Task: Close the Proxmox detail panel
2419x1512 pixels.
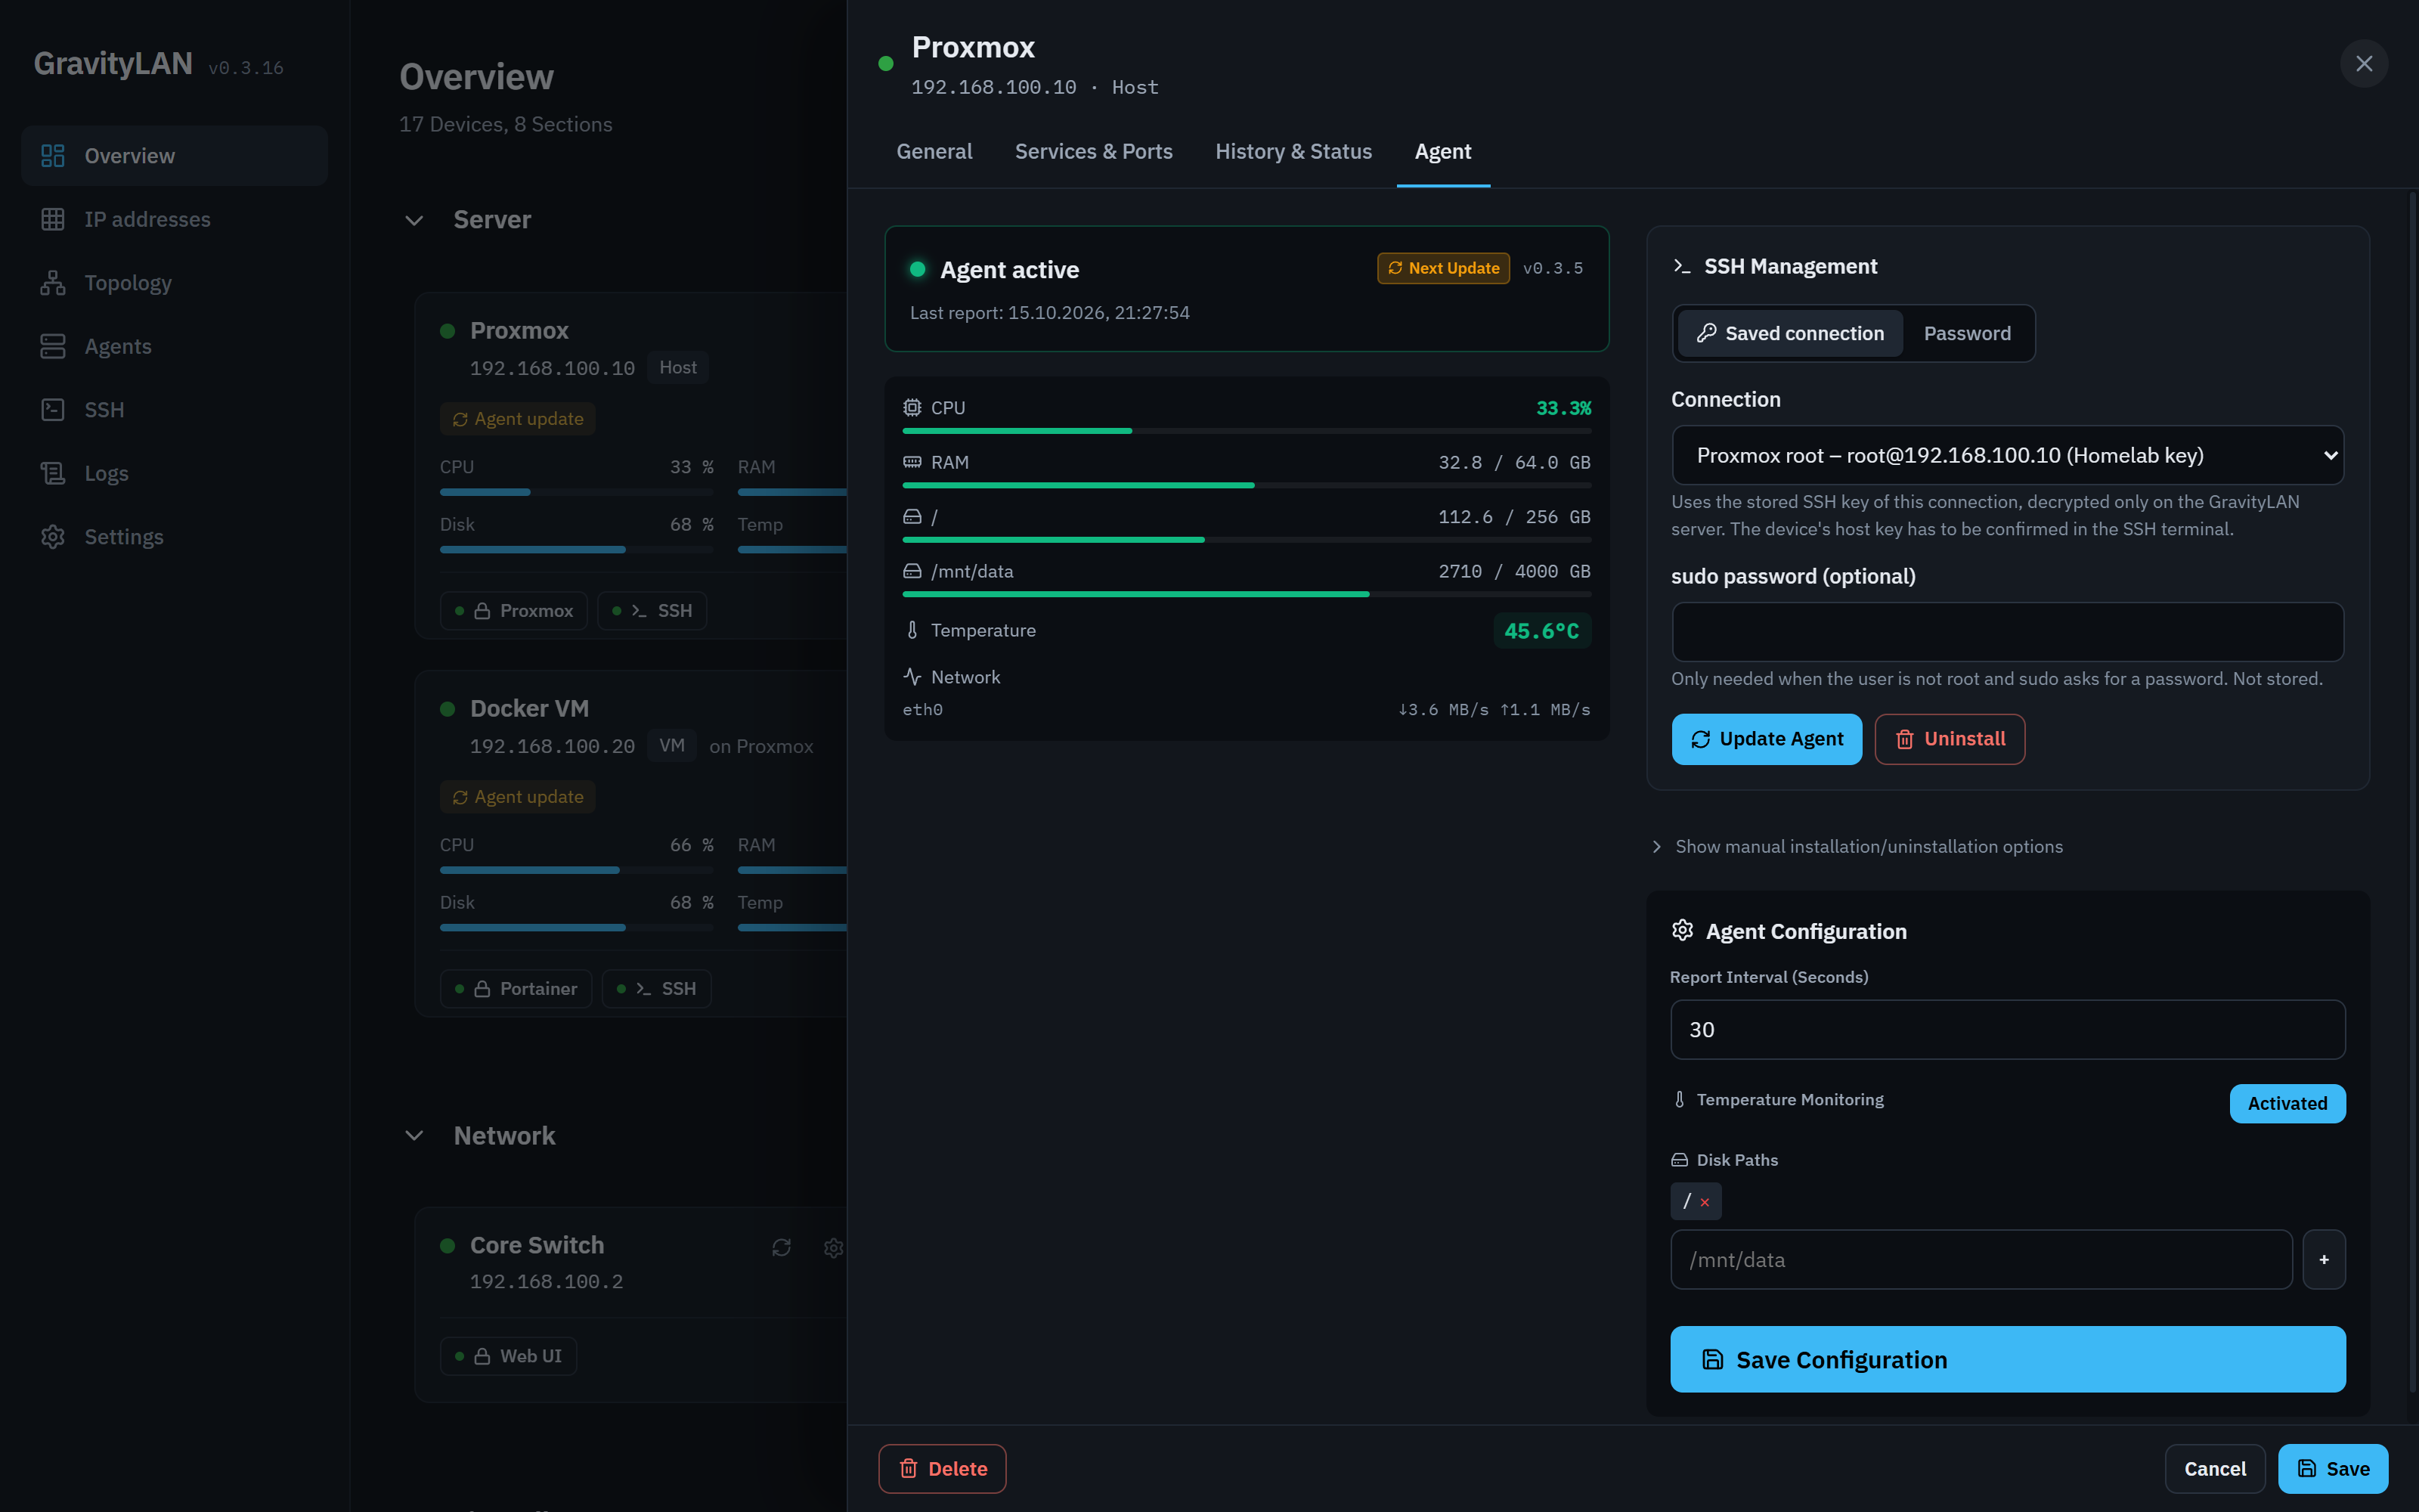Action: pyautogui.click(x=2364, y=64)
